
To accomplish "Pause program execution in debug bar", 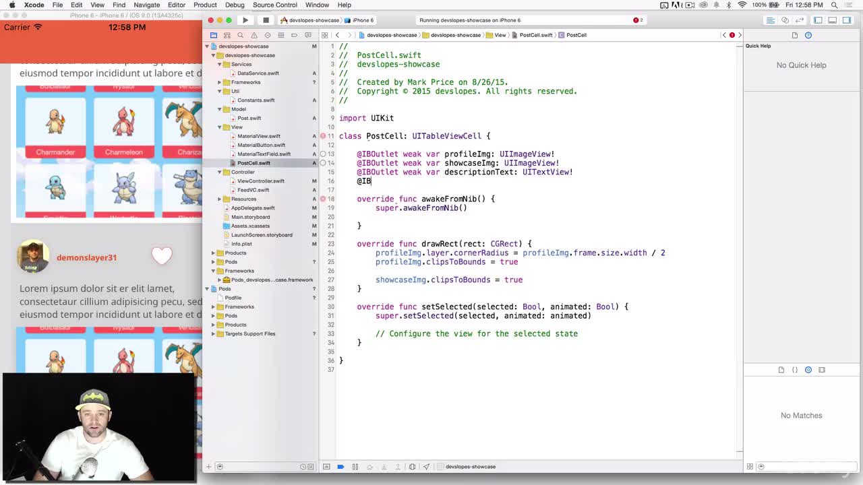I will (355, 466).
